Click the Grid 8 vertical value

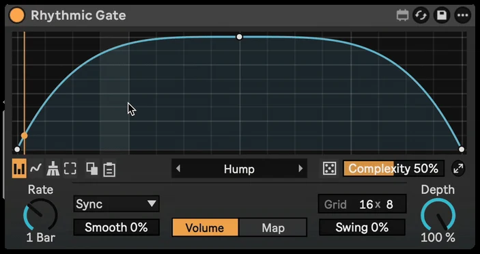click(389, 204)
